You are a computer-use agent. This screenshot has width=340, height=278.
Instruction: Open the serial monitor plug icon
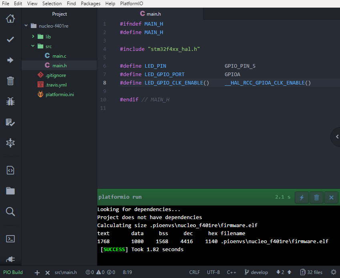coord(10,259)
